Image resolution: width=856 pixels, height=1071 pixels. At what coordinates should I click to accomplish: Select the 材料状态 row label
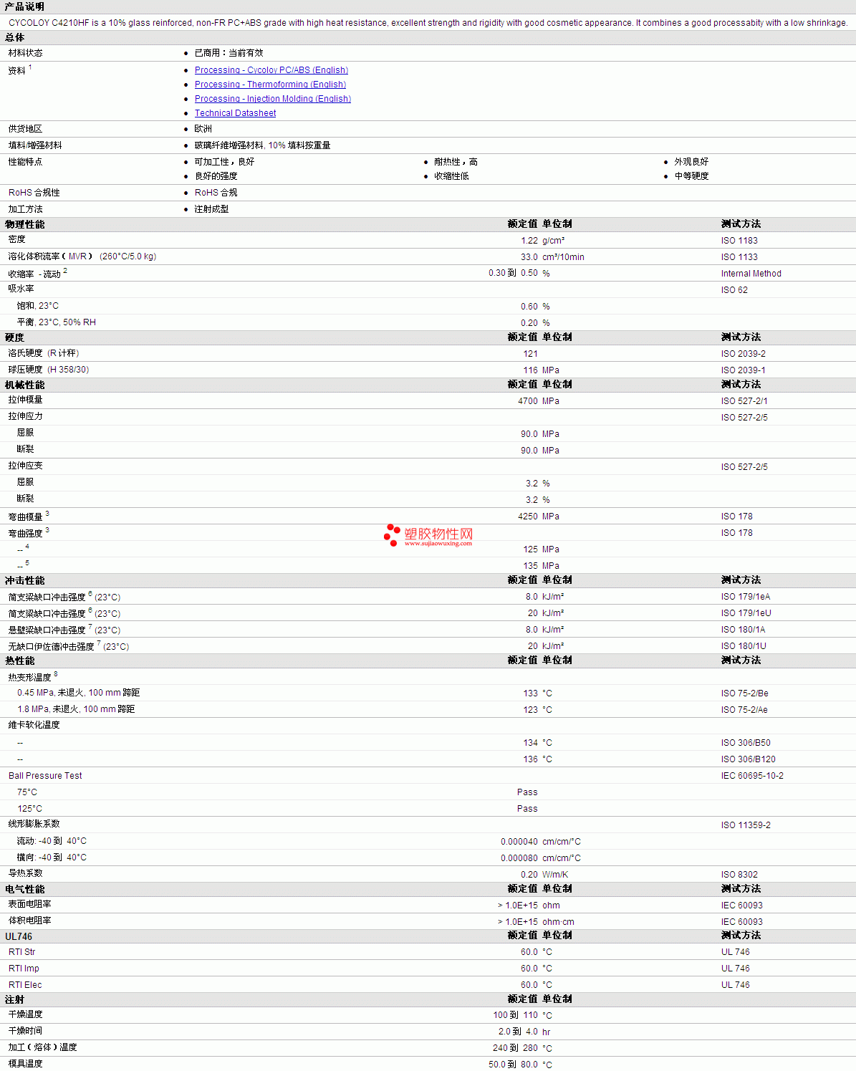[x=25, y=53]
